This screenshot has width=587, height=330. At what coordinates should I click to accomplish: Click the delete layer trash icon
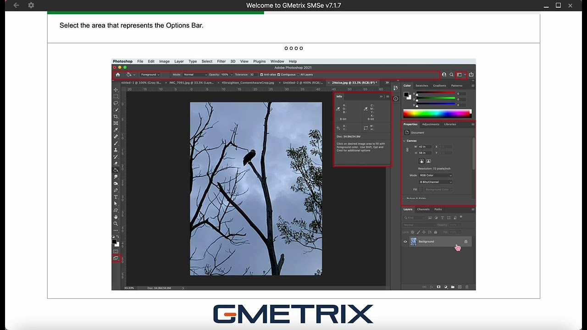(x=467, y=287)
